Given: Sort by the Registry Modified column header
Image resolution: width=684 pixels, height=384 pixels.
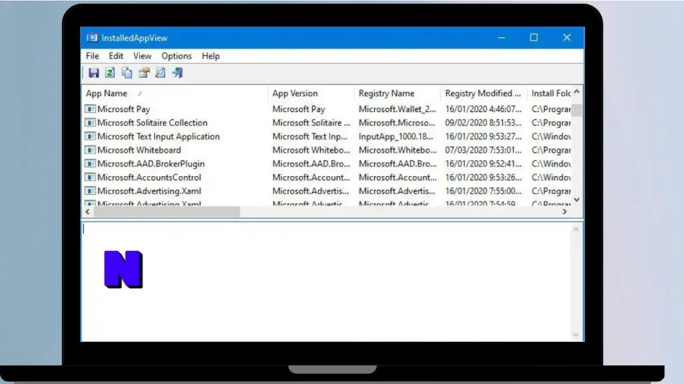Looking at the screenshot, I should coord(484,93).
